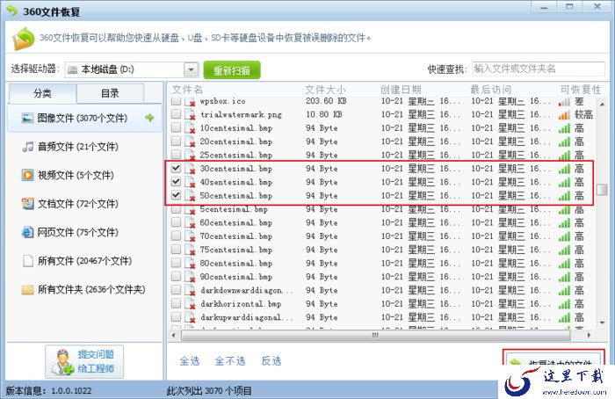Screen dimensions: 615x399
Task: Click file icon of 90centesimal.bmp
Action: pos(191,277)
